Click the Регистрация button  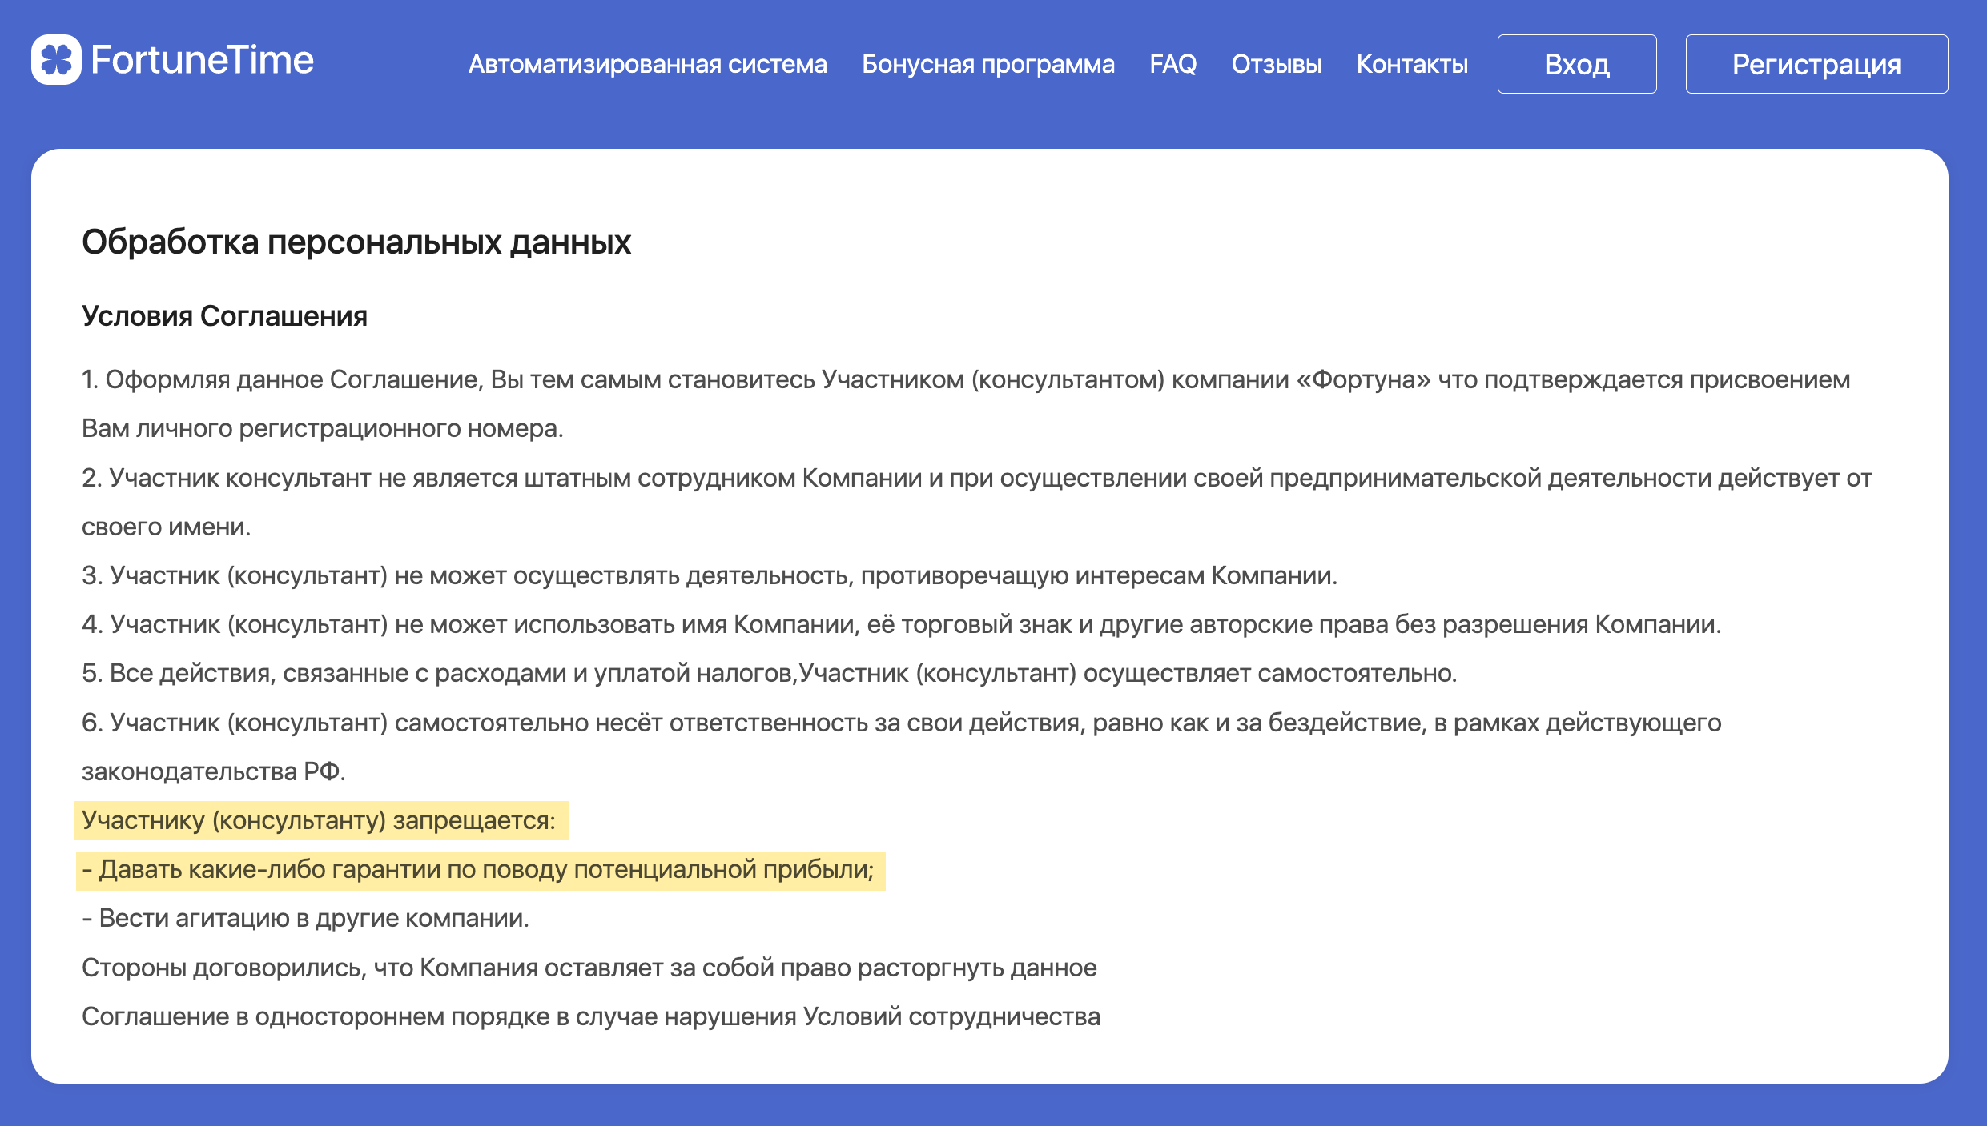coord(1816,64)
